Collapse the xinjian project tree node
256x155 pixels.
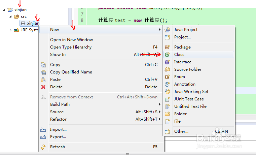[4, 10]
